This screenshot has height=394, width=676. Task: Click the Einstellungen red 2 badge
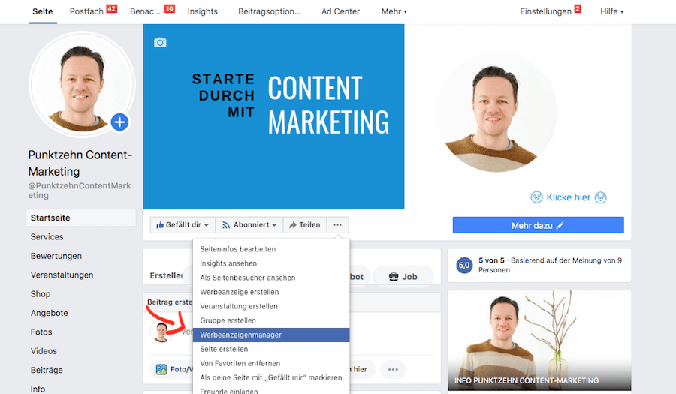[578, 8]
